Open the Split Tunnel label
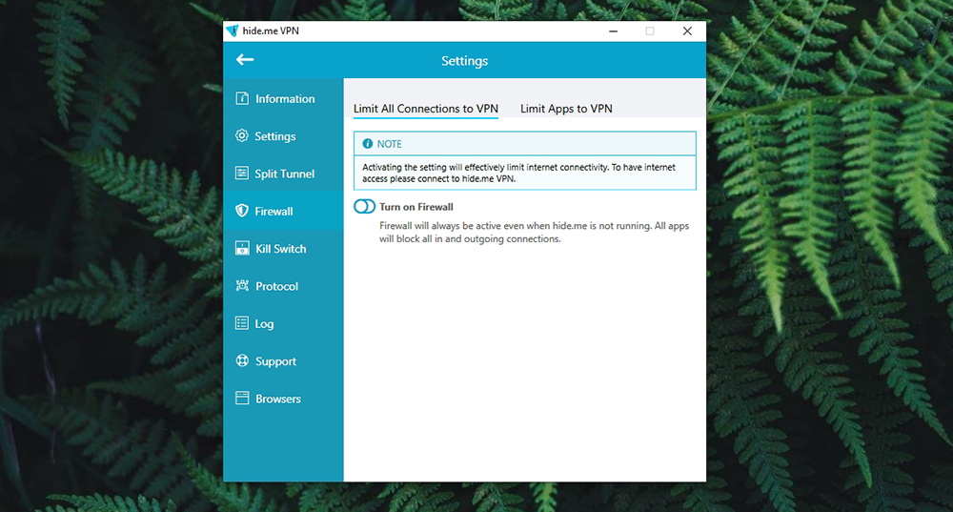 [x=284, y=174]
